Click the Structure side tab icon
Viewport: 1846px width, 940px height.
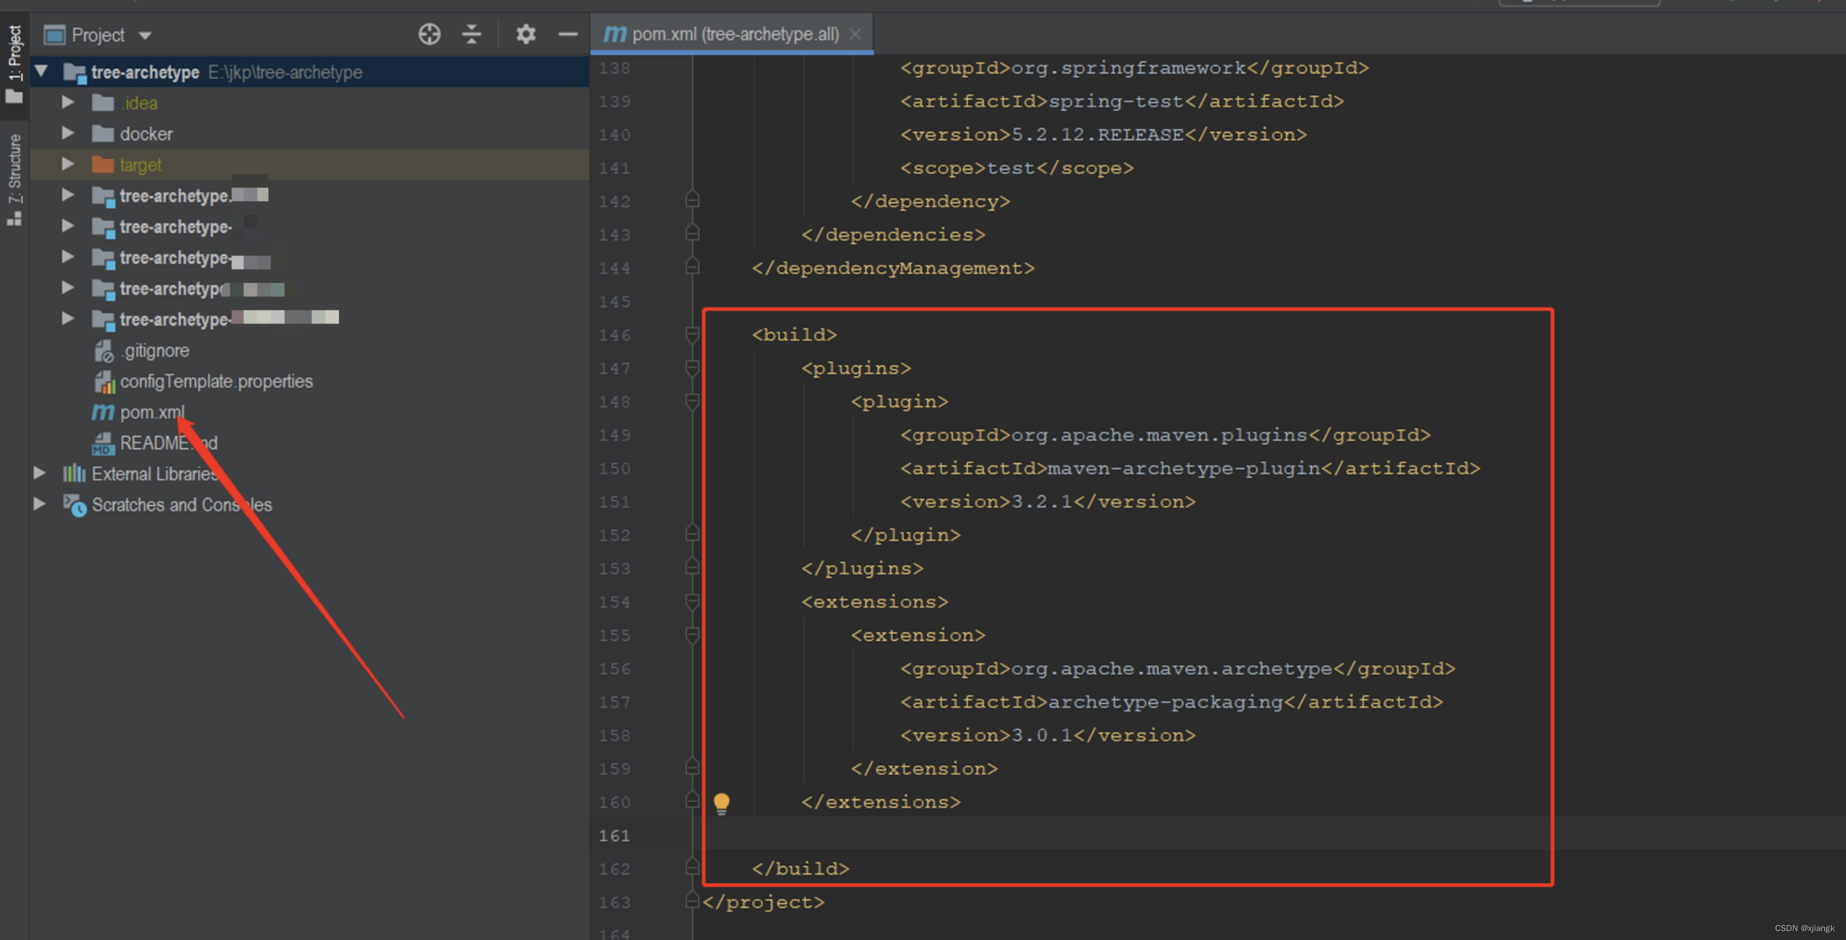click(x=14, y=218)
